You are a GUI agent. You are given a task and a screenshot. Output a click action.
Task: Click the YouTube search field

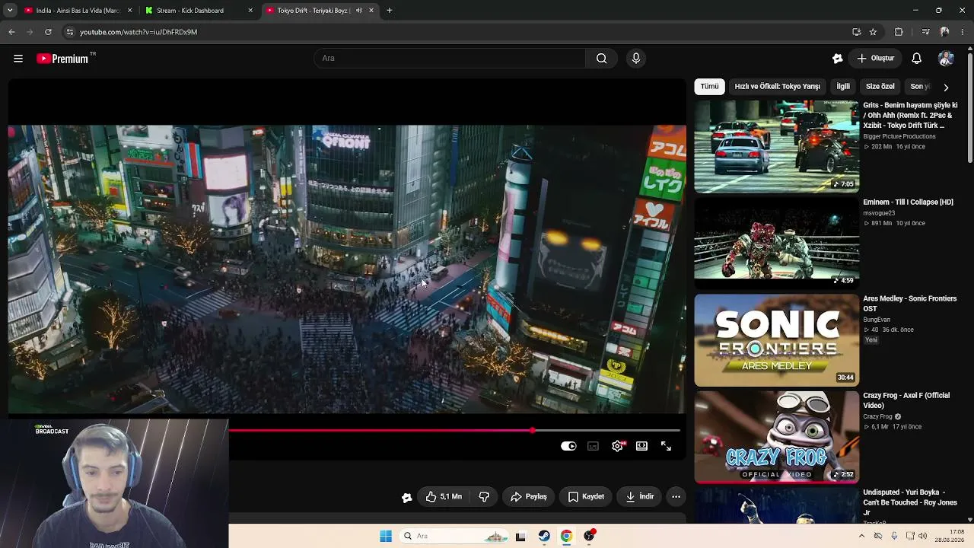tap(450, 59)
